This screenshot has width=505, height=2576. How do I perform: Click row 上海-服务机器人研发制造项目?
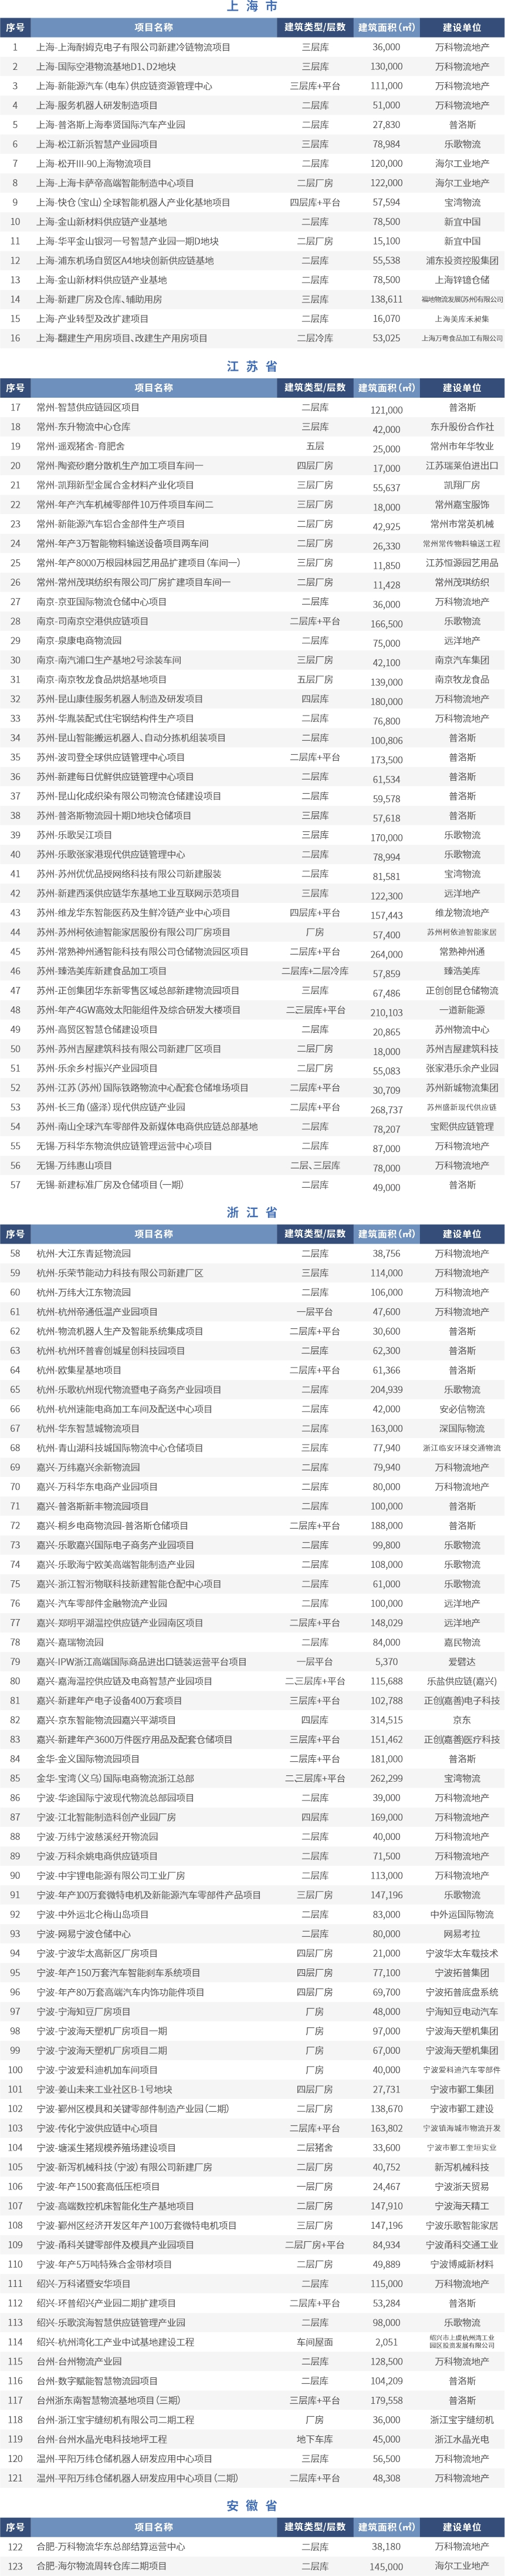(x=252, y=106)
